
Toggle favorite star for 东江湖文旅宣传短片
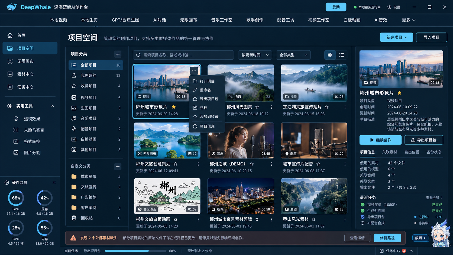pyautogui.click(x=327, y=107)
